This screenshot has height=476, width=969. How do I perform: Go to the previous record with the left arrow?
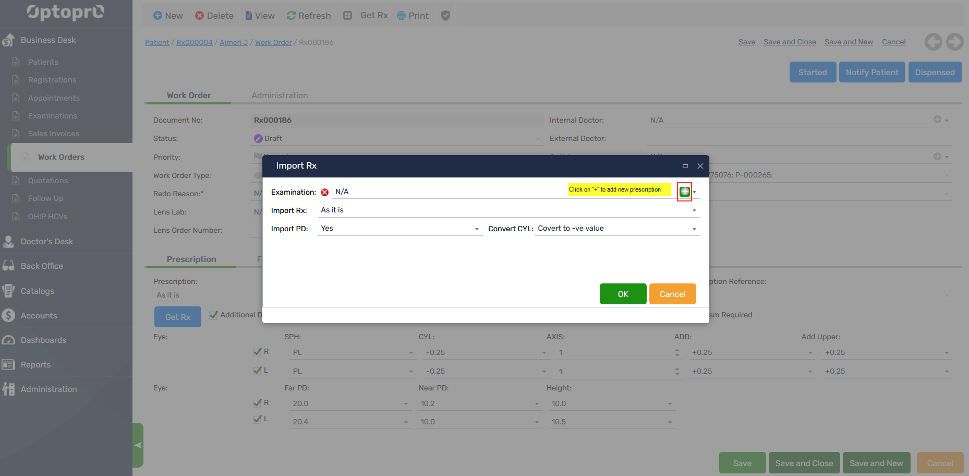pos(933,42)
